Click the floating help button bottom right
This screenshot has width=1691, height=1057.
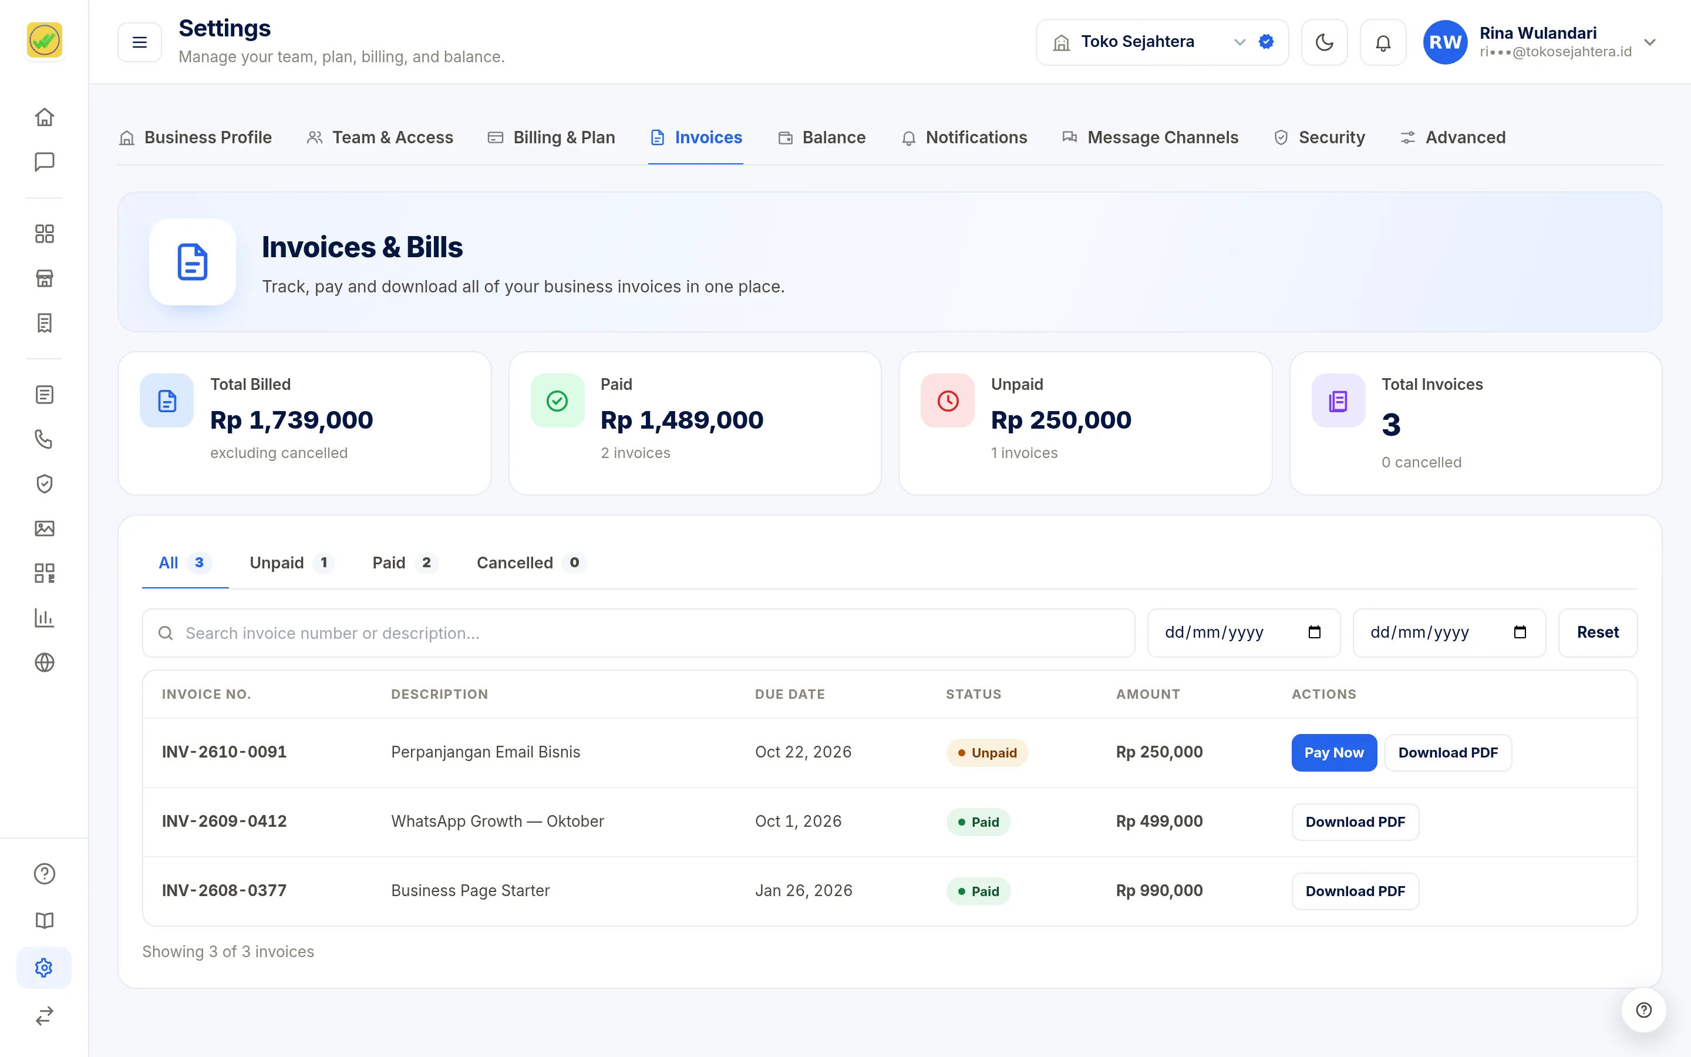[1643, 1010]
